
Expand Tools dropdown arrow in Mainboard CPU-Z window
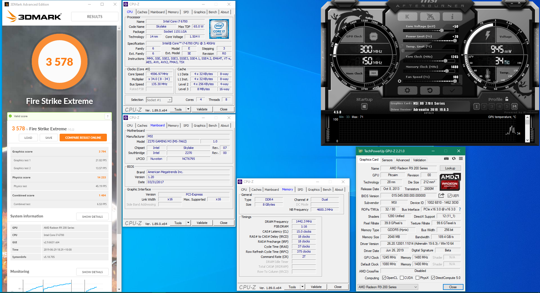188,223
